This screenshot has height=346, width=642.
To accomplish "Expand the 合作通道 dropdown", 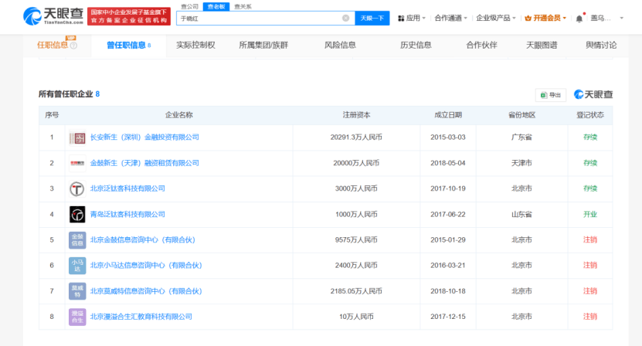I will coord(450,18).
